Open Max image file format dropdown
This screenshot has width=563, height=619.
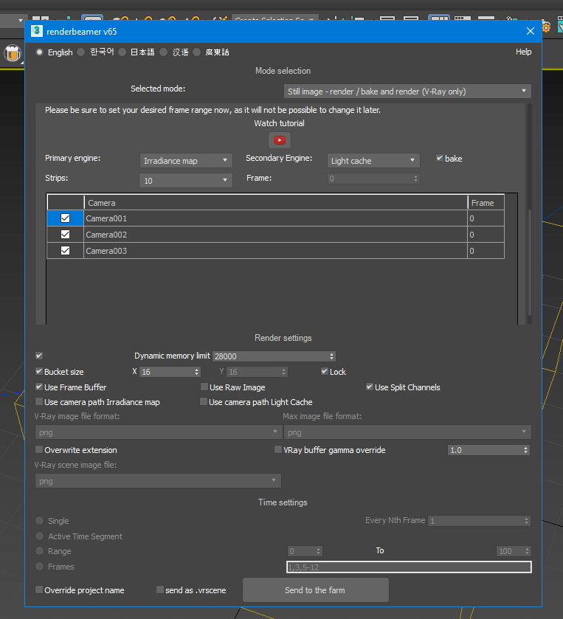point(407,432)
